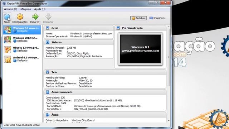Screen dimensions: 229x129
Task: Select the Windows 8.1 VM icon
Action: [x=7, y=30]
